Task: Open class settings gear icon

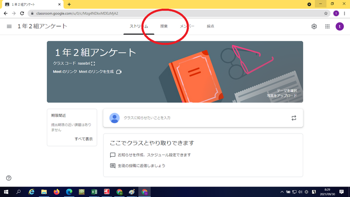Action: [x=314, y=26]
